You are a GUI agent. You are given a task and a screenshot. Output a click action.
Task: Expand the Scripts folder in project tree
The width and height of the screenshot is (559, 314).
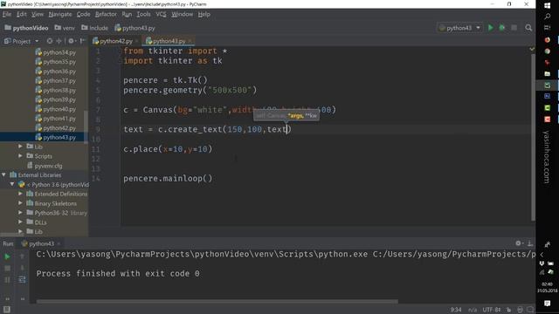(x=20, y=156)
